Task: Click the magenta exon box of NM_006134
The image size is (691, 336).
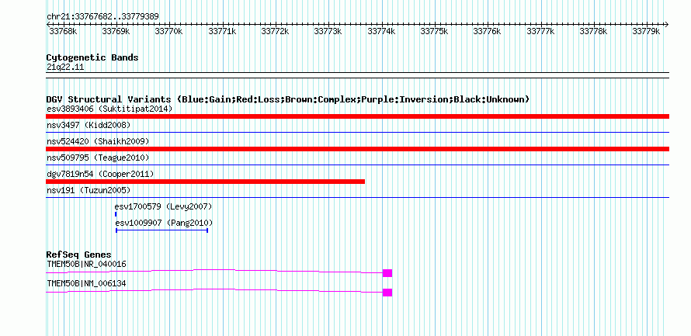Action: (387, 293)
